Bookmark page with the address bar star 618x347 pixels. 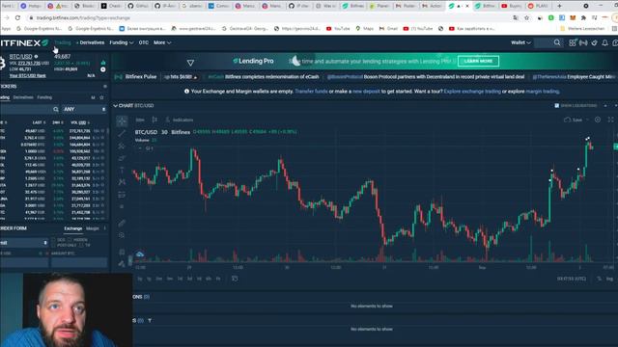(x=526, y=17)
